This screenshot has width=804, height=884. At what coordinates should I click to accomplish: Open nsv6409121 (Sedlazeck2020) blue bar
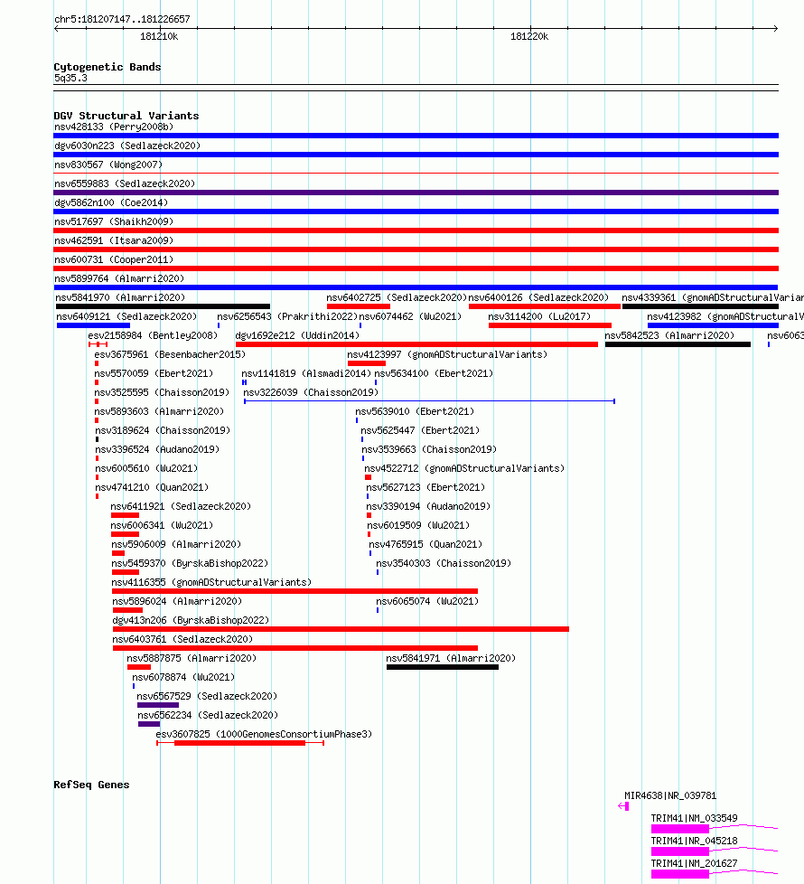(94, 325)
